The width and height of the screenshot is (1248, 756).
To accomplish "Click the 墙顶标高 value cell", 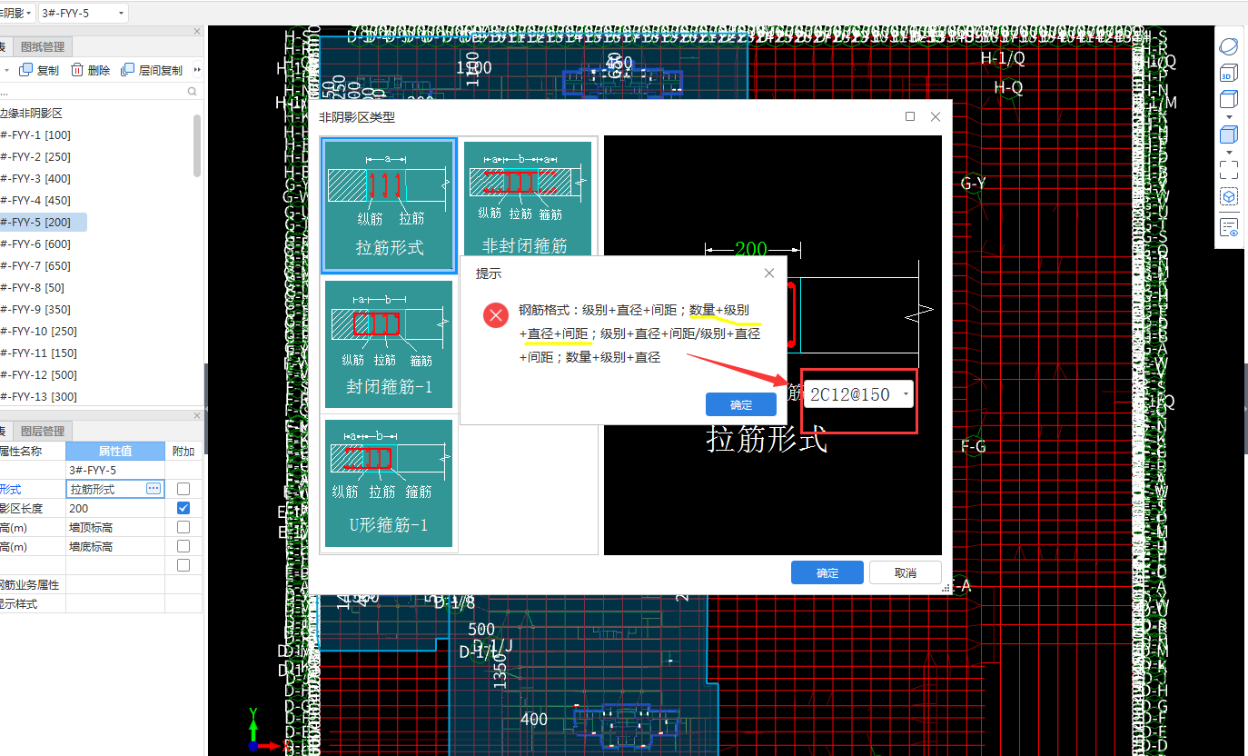I will coord(115,527).
